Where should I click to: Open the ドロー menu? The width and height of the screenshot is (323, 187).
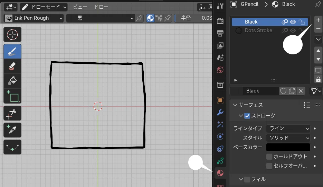click(x=101, y=7)
